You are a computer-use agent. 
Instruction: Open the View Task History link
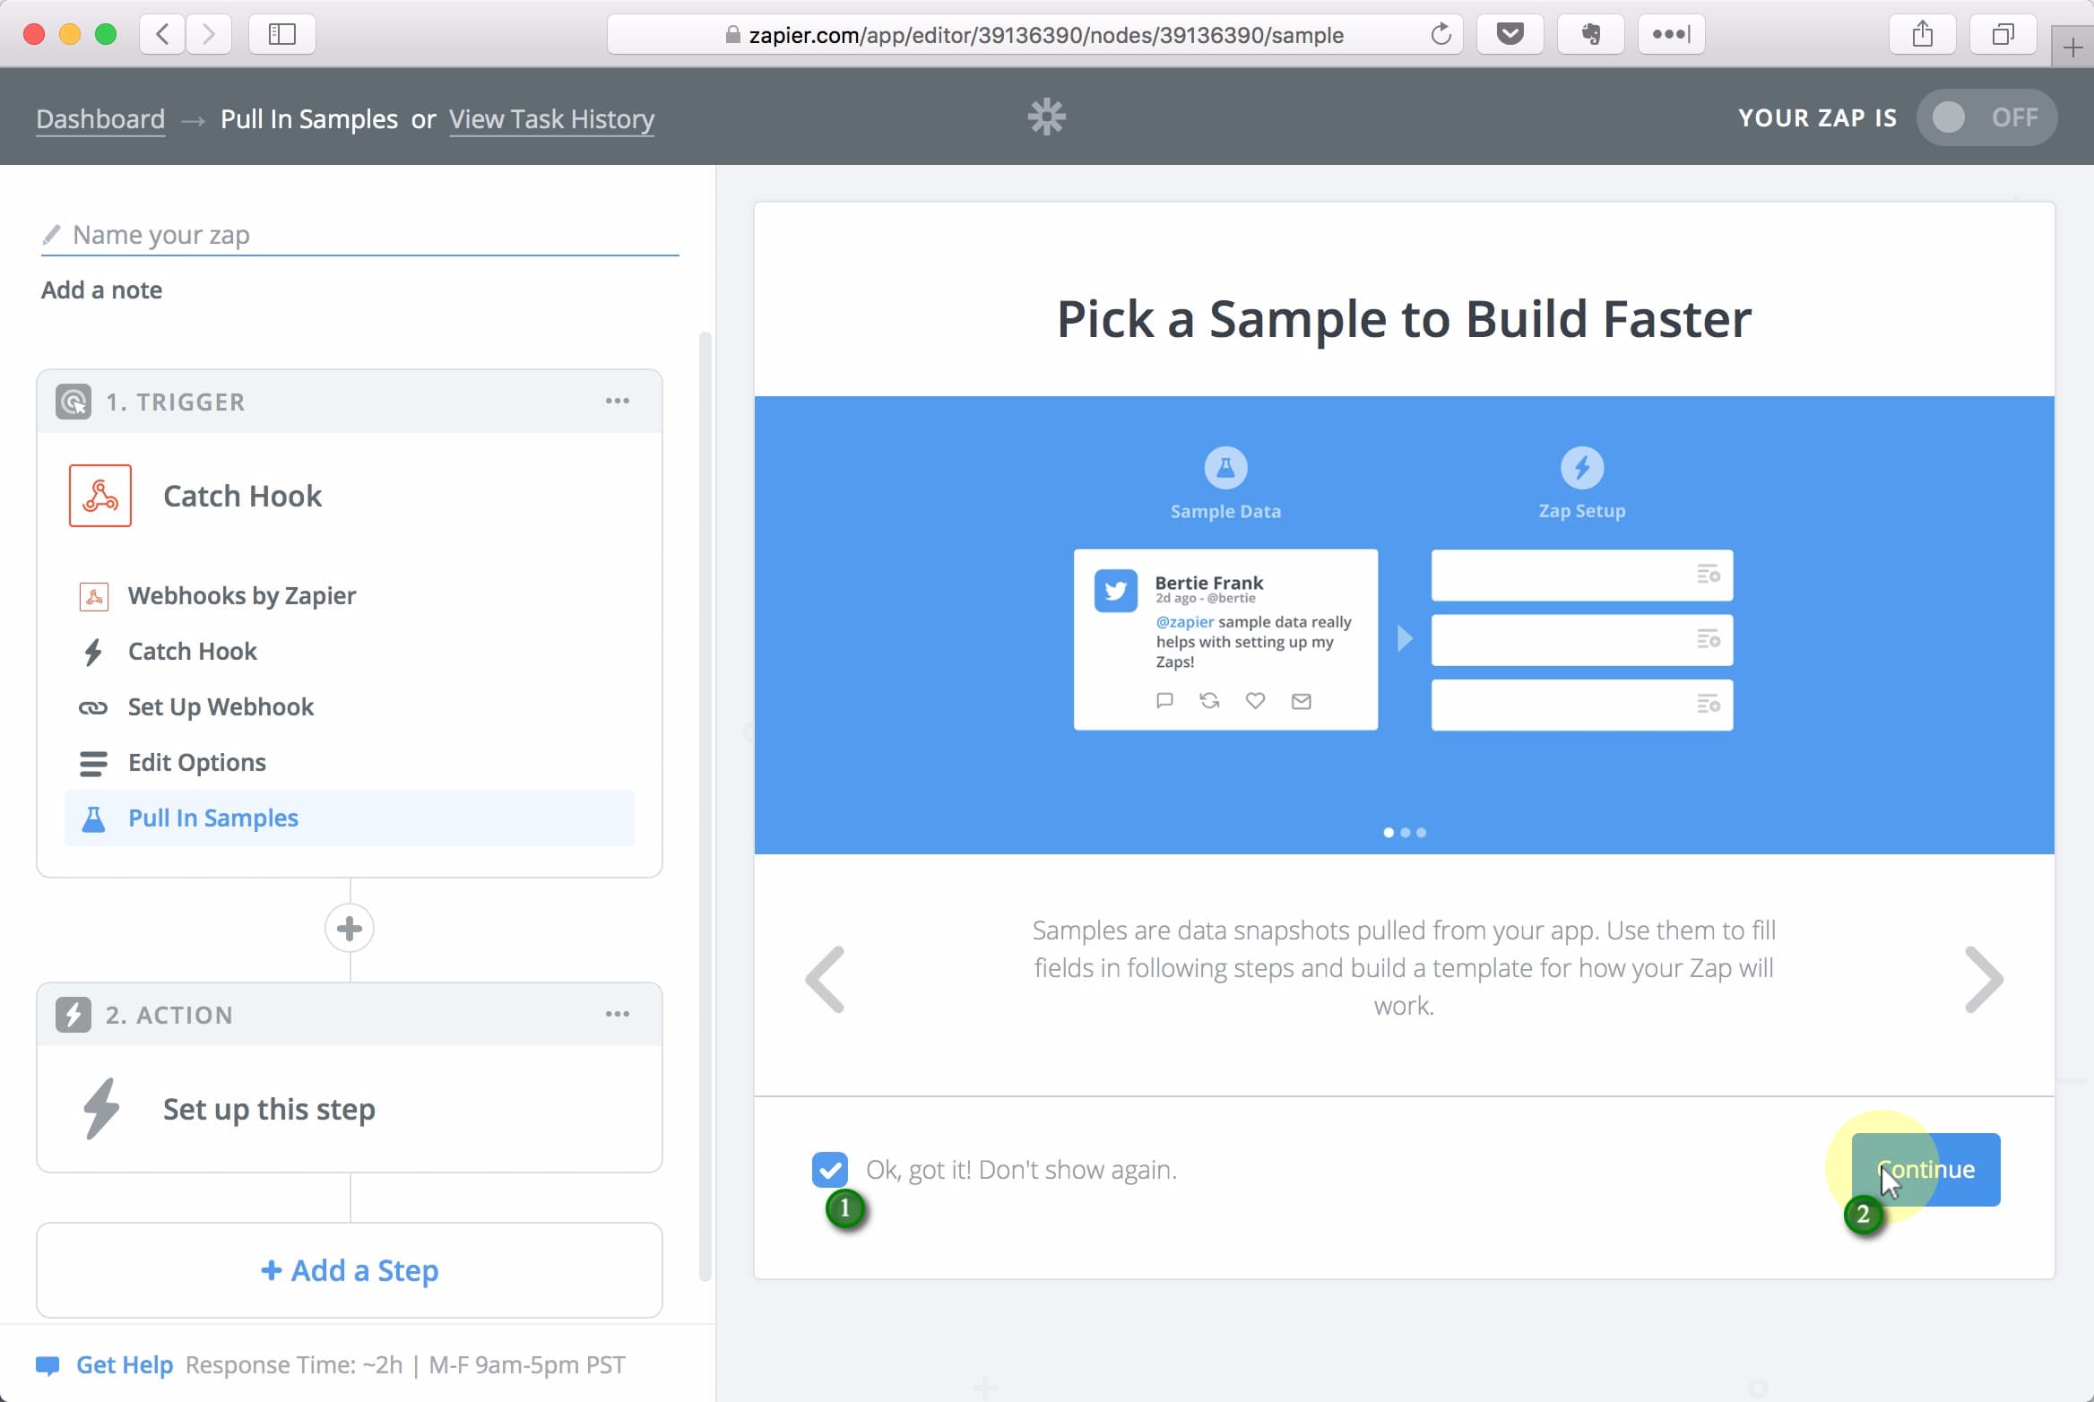(551, 118)
